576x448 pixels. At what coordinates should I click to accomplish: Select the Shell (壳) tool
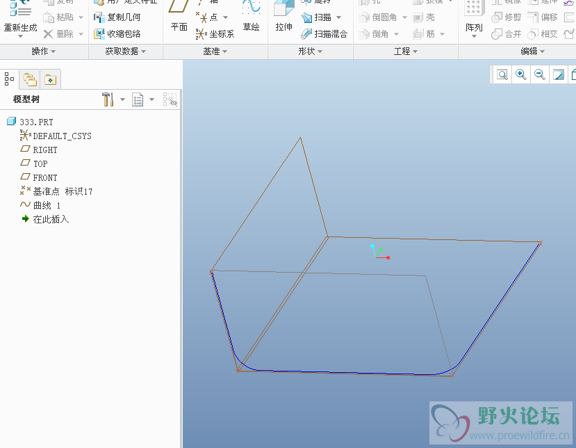(x=424, y=17)
